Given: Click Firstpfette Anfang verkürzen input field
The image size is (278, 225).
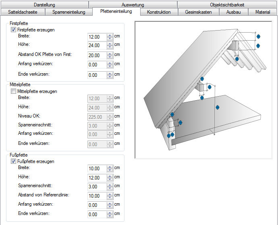Looking at the screenshot, I should pyautogui.click(x=97, y=65).
